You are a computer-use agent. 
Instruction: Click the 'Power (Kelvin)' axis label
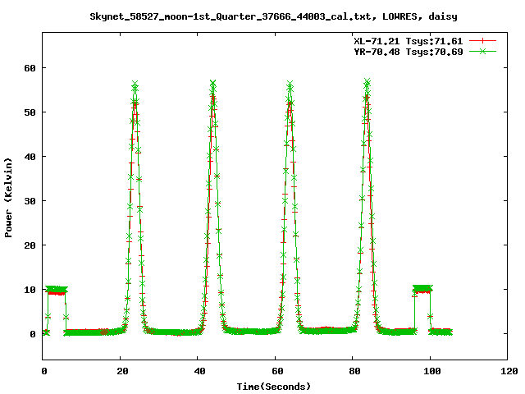point(8,198)
